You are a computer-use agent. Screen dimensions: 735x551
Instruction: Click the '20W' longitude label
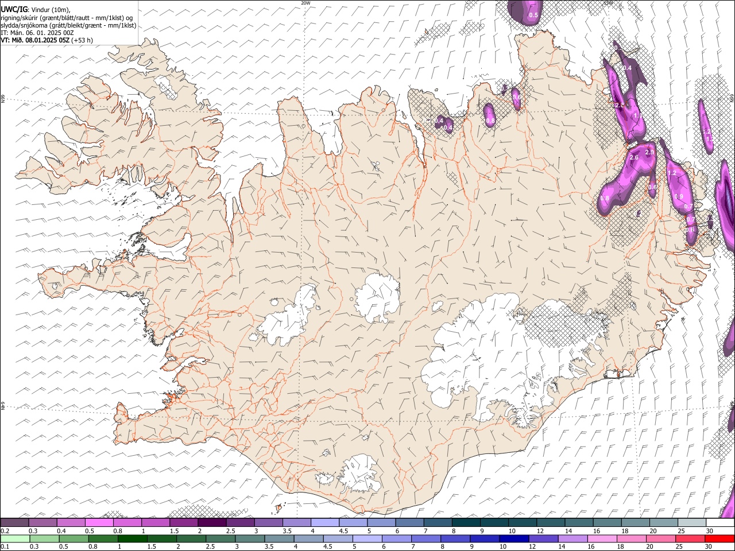[x=305, y=3]
